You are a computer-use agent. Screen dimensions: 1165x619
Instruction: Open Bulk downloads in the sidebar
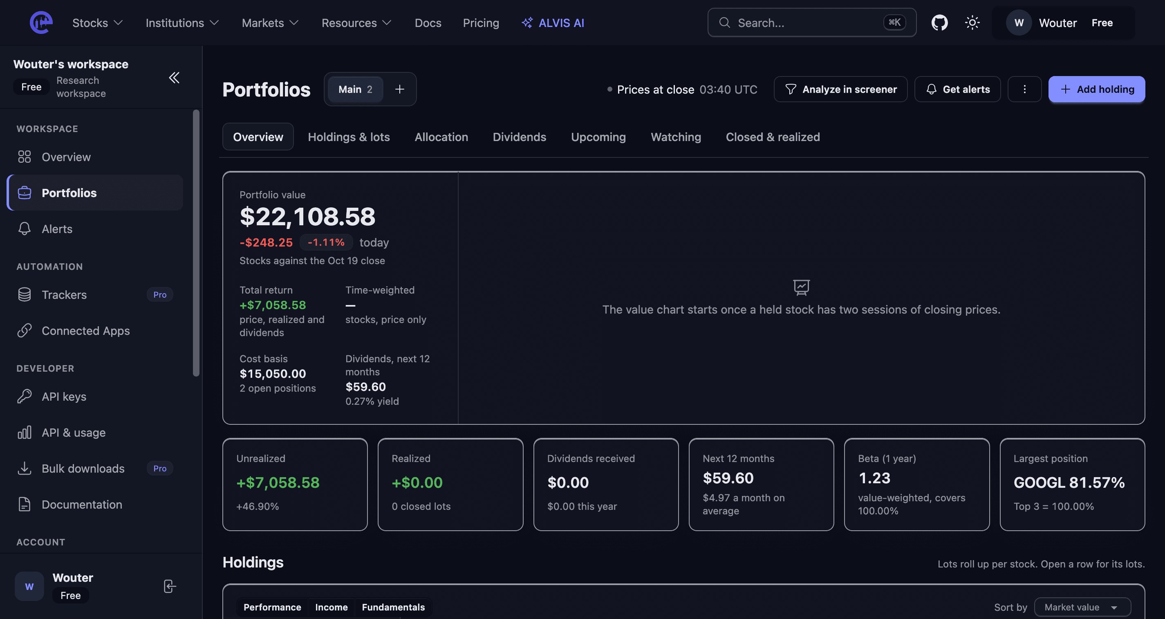pos(95,468)
